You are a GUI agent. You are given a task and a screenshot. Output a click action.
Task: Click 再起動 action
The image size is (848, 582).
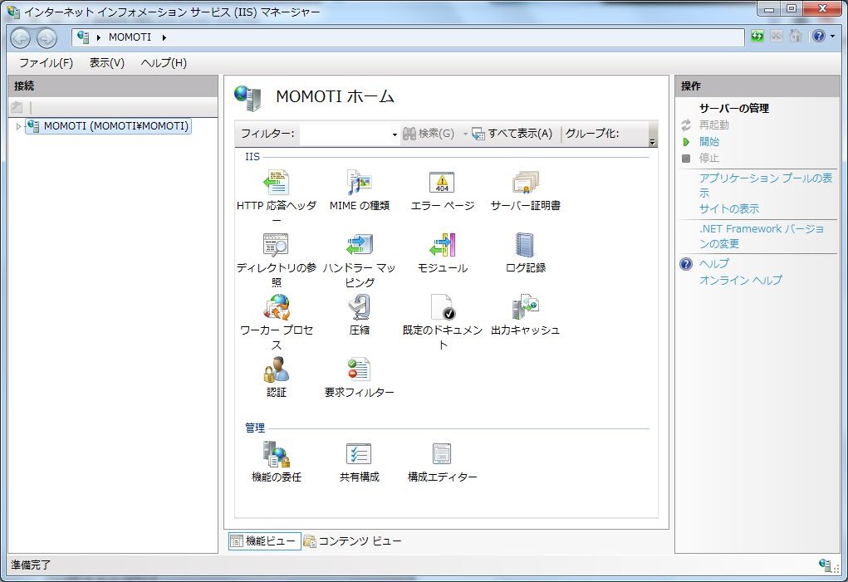click(714, 125)
